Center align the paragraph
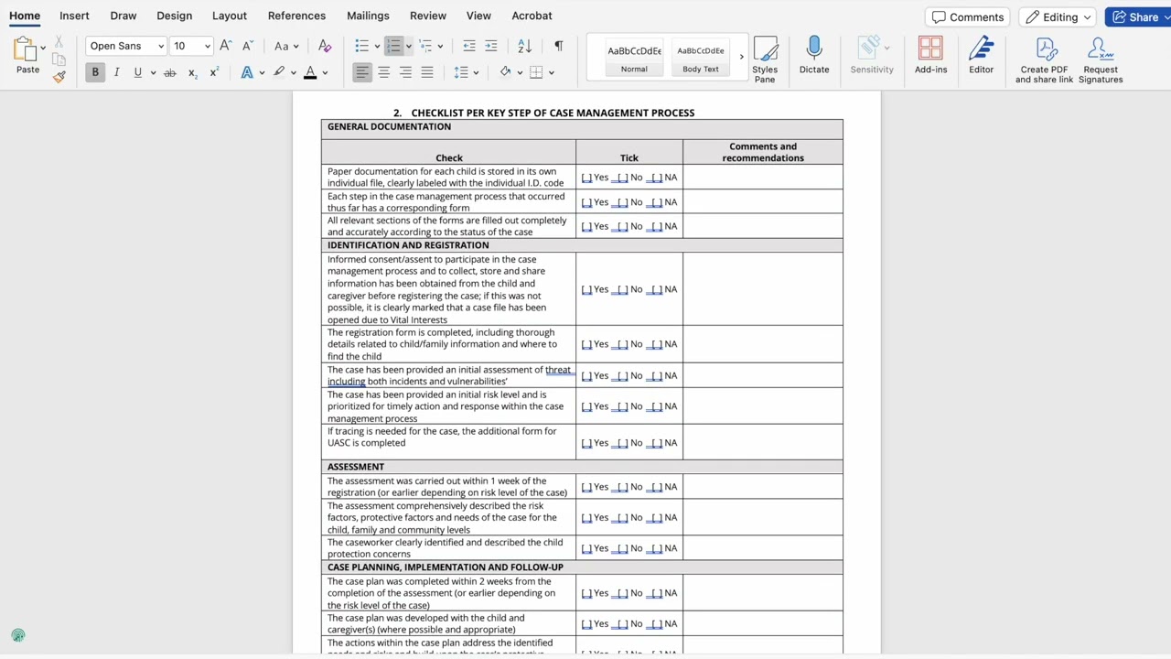Viewport: 1171px width, 659px height. pyautogui.click(x=384, y=72)
